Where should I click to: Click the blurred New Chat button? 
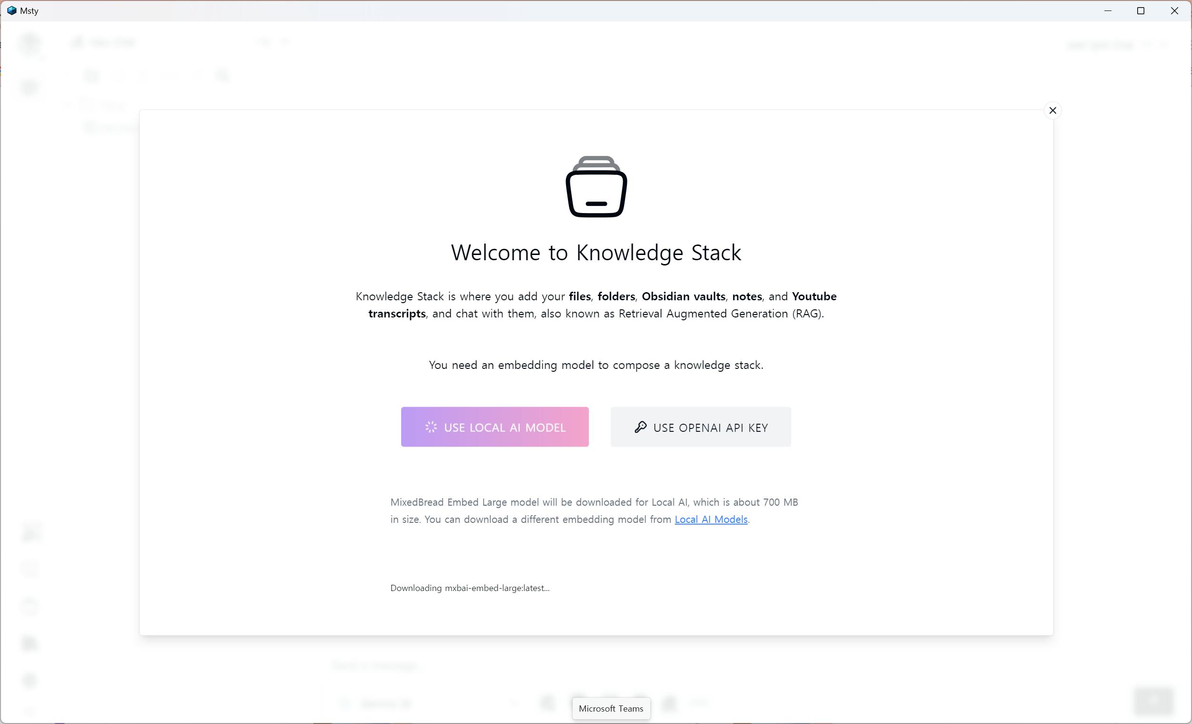104,42
